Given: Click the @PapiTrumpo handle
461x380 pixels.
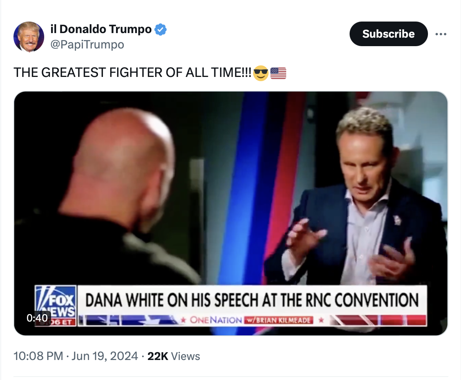Looking at the screenshot, I should pos(87,45).
